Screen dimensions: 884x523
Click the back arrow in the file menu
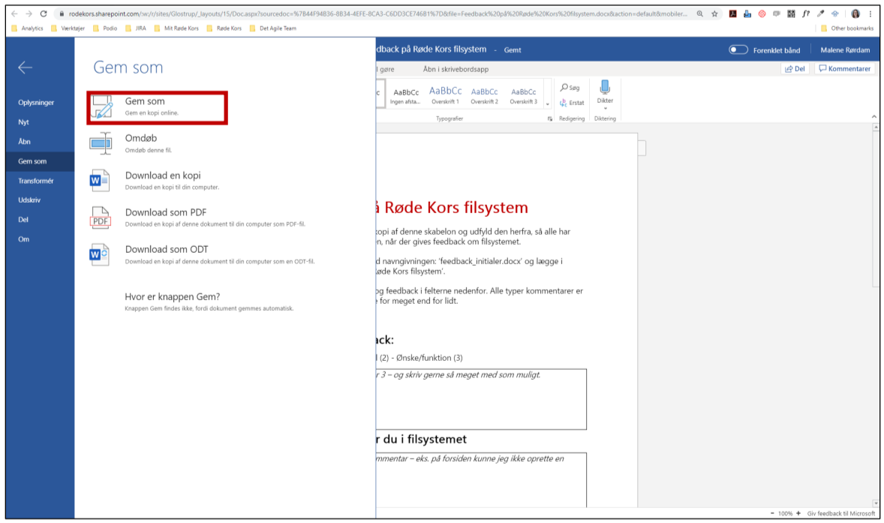coord(25,68)
